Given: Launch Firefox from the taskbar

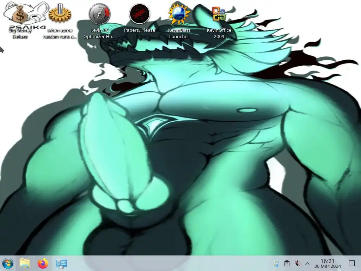Looking at the screenshot, I should 43,263.
